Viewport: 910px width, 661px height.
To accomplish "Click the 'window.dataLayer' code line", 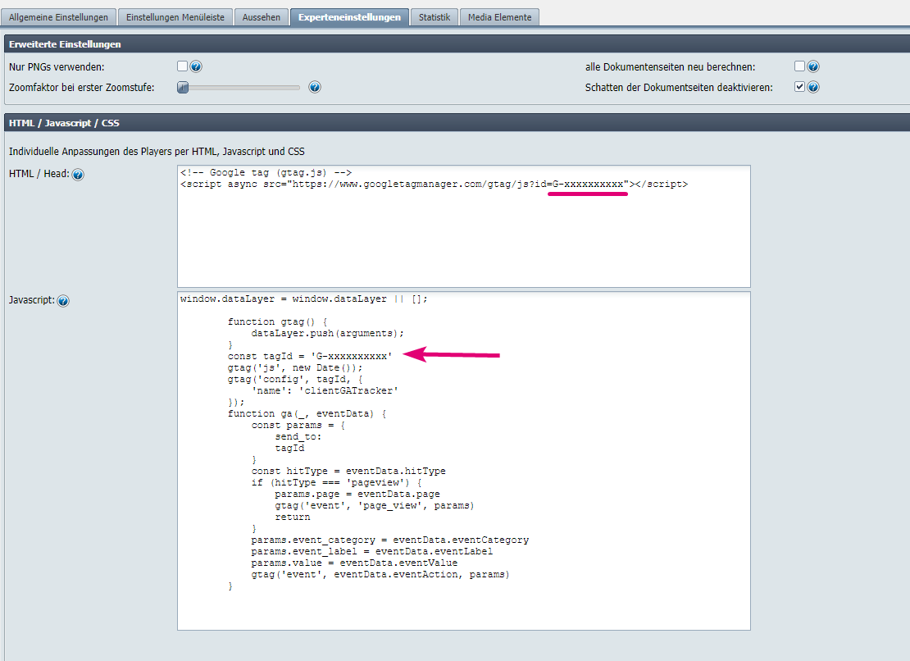I will pos(303,299).
